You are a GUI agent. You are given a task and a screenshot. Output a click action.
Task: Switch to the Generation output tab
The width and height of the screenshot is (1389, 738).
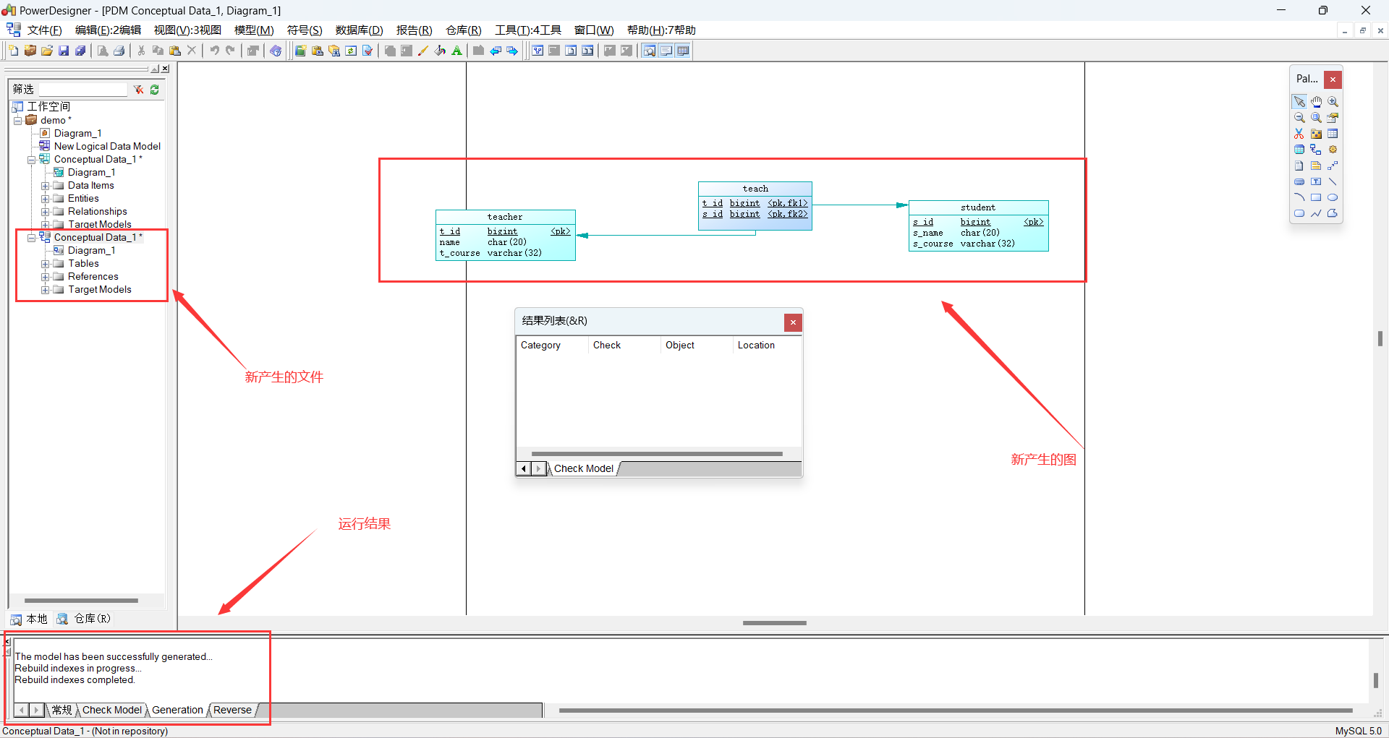click(x=177, y=710)
